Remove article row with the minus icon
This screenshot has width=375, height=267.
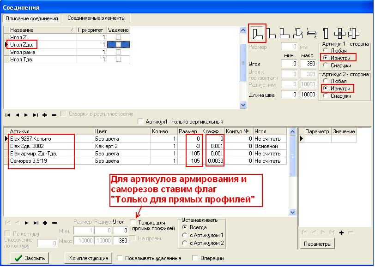point(54,223)
